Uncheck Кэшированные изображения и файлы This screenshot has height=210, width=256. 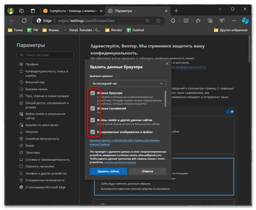pos(92,132)
